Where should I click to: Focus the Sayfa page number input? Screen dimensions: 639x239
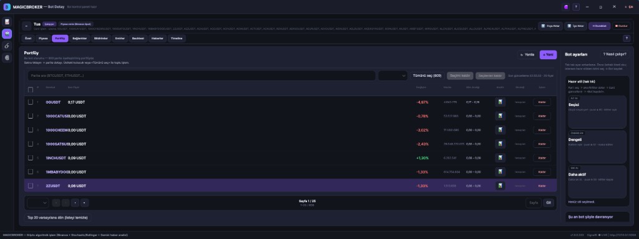pyautogui.click(x=534, y=203)
